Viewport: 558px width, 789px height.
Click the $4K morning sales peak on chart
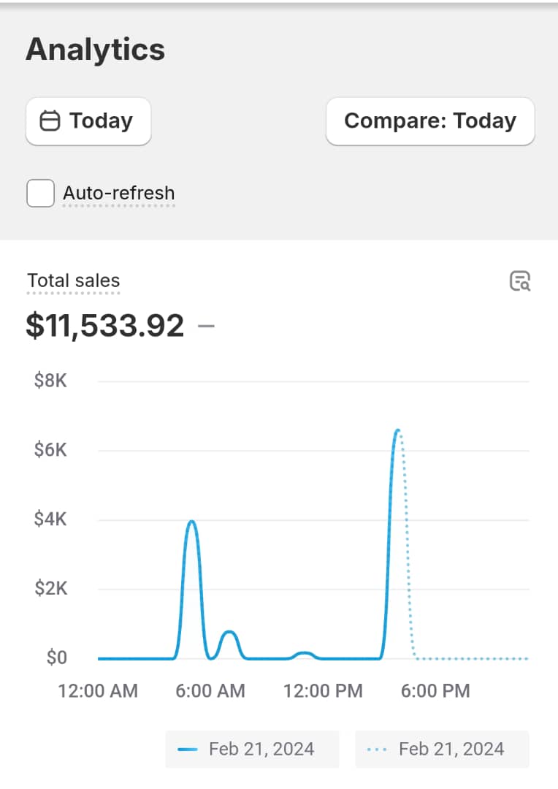191,522
